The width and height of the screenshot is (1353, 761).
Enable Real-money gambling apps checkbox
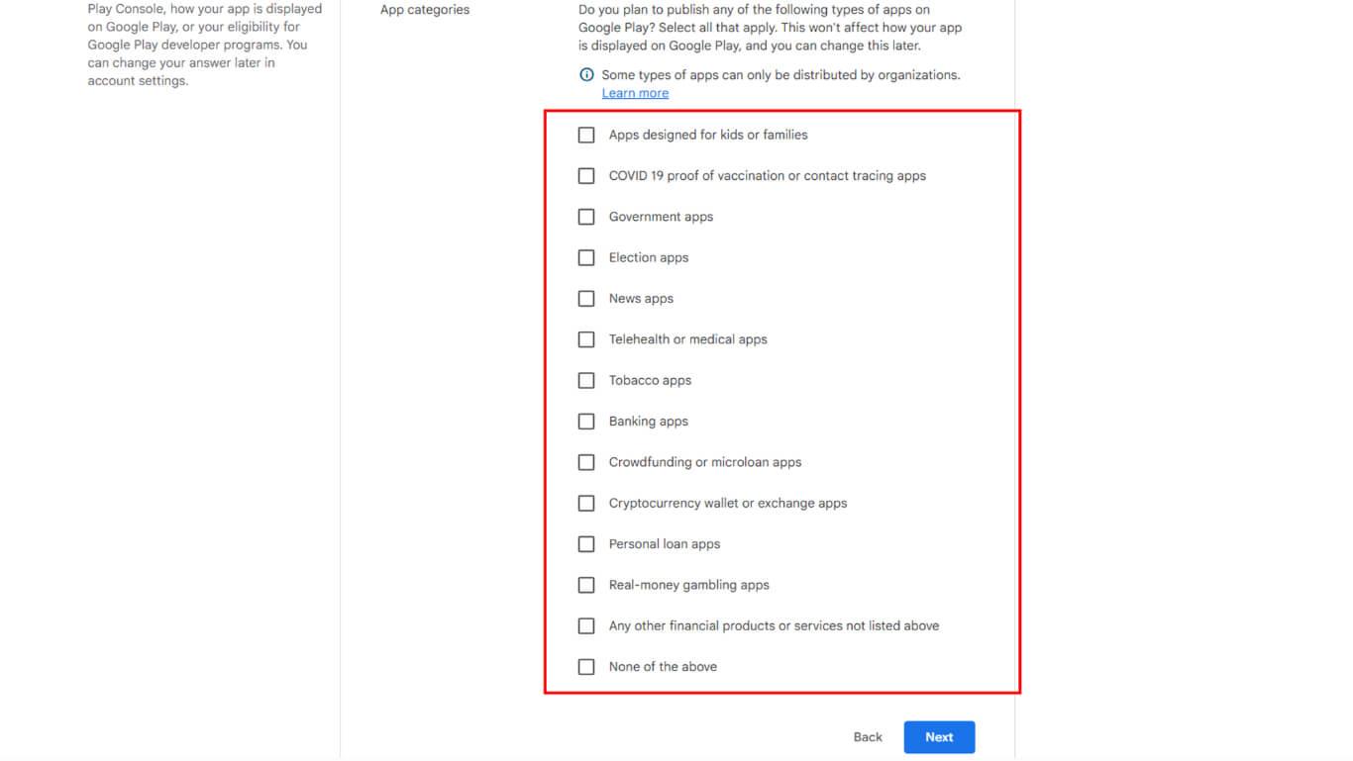coord(586,585)
